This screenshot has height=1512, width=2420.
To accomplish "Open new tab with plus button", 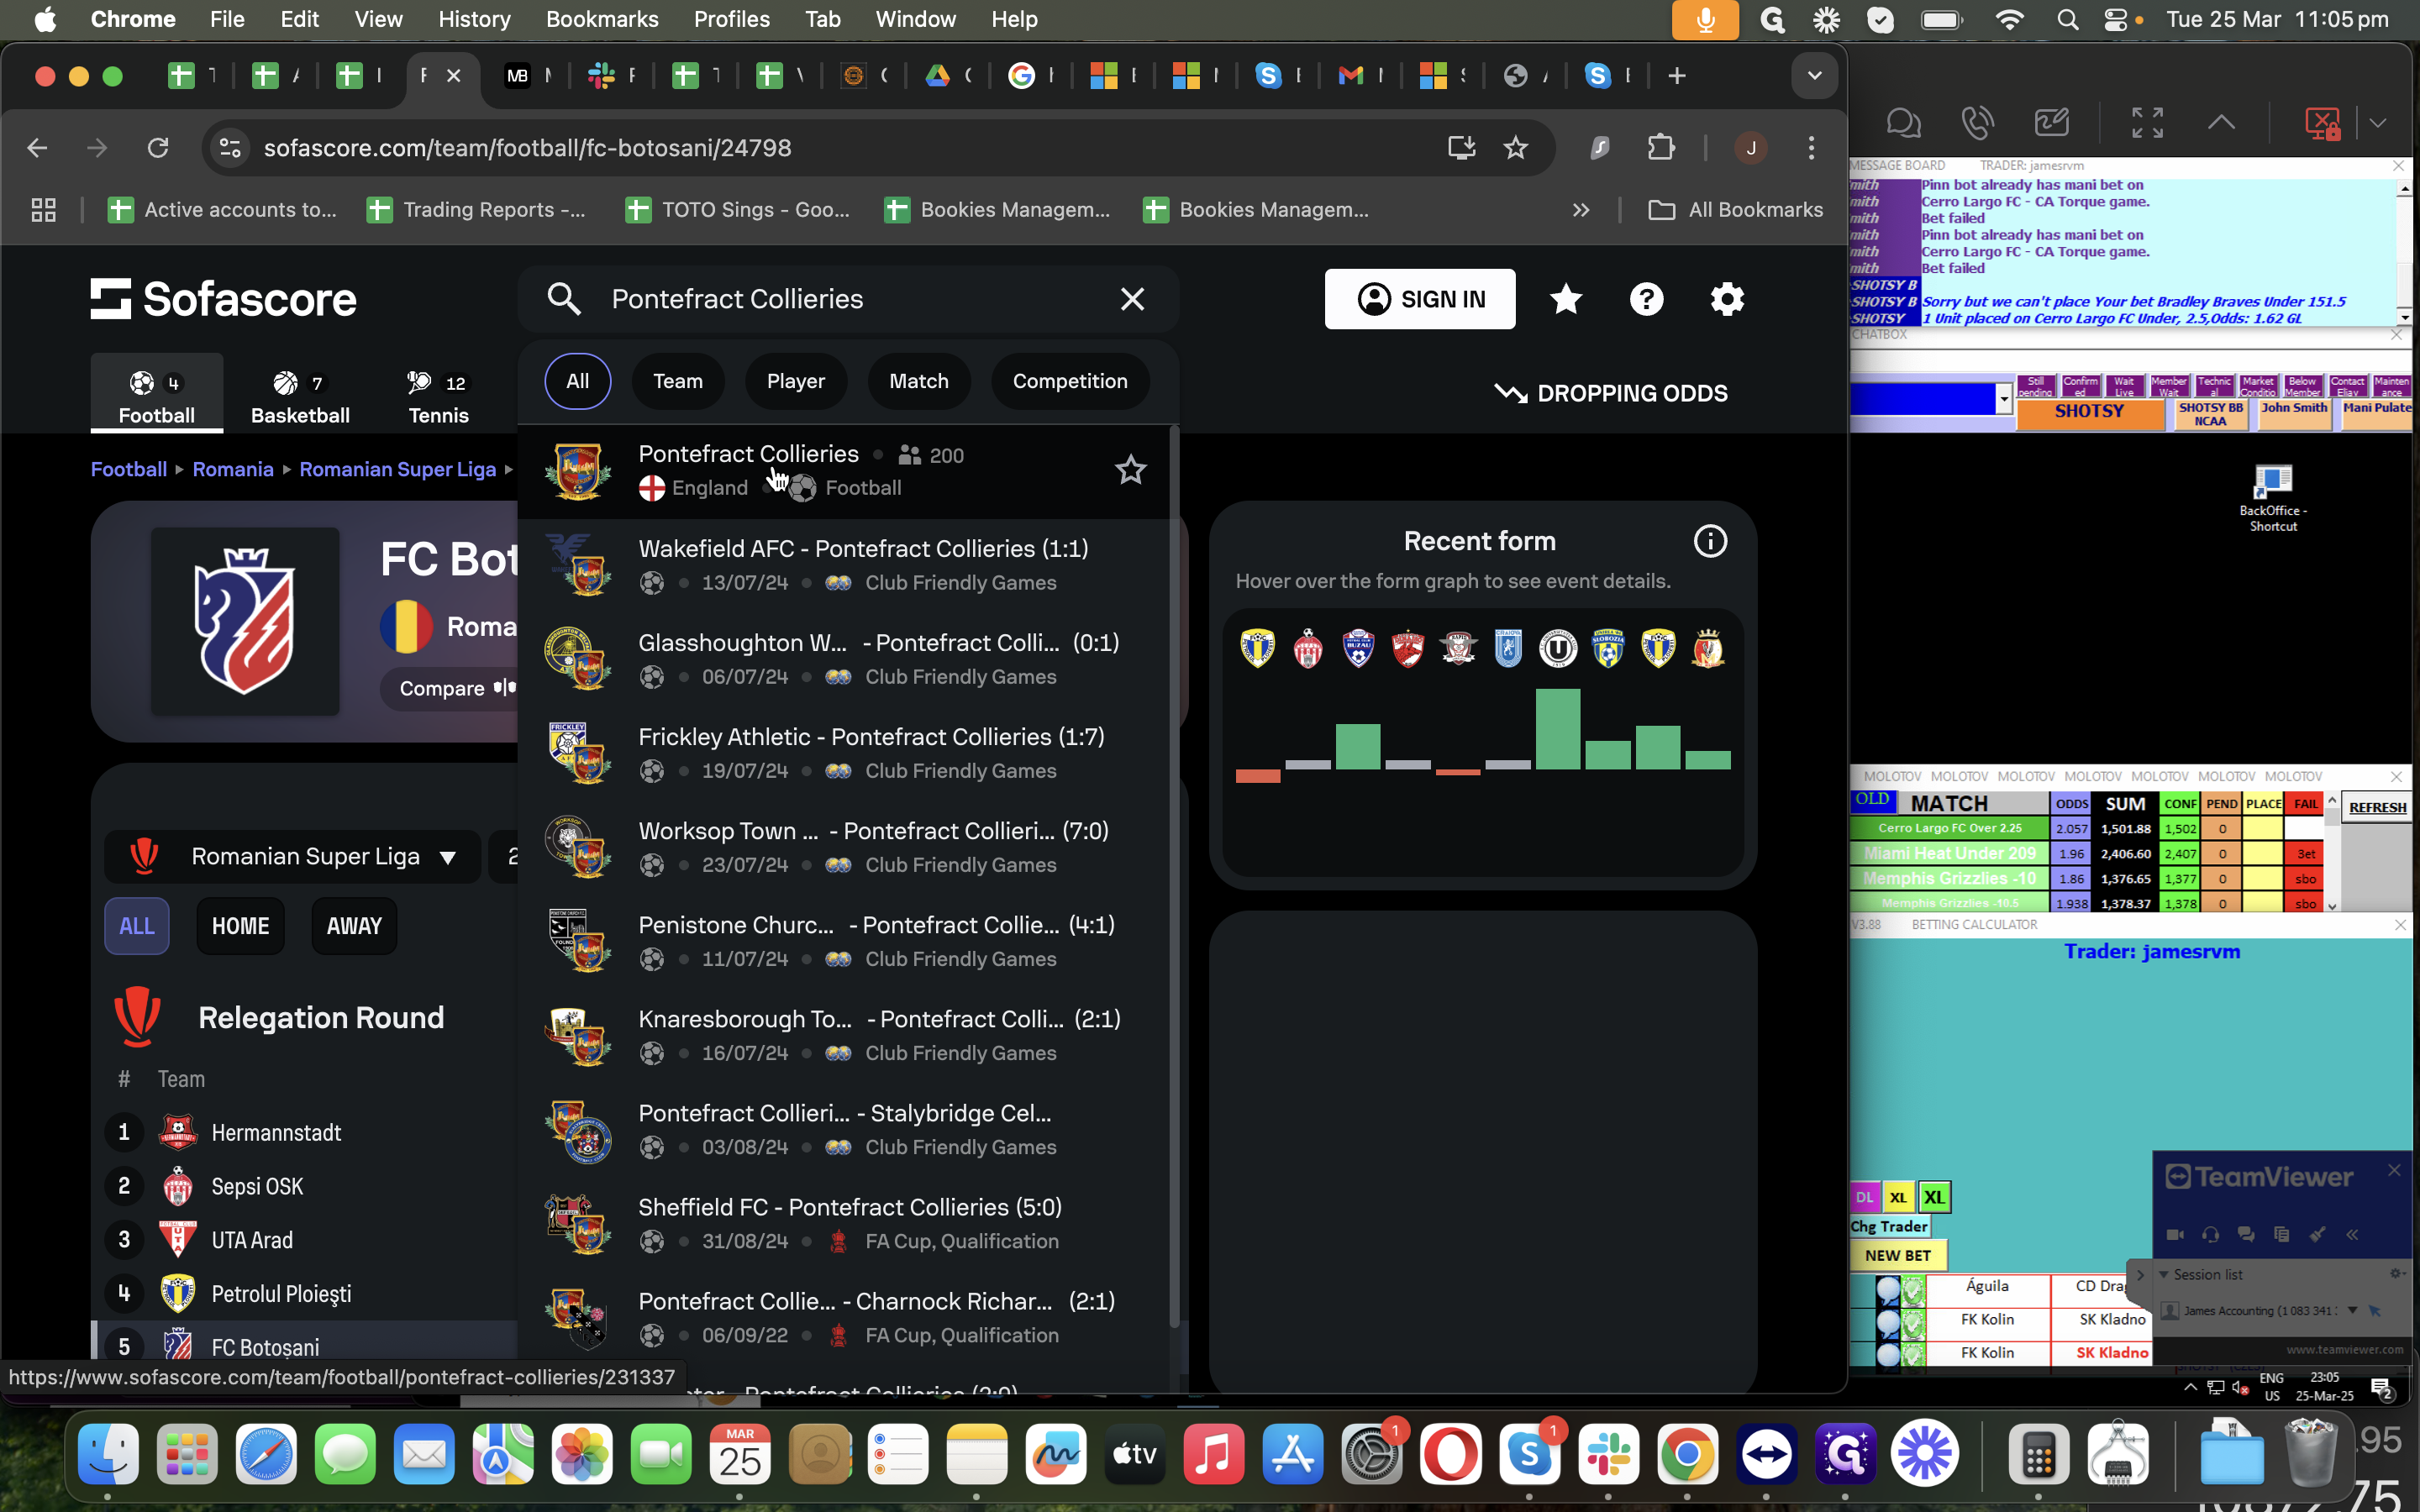I will point(1677,76).
